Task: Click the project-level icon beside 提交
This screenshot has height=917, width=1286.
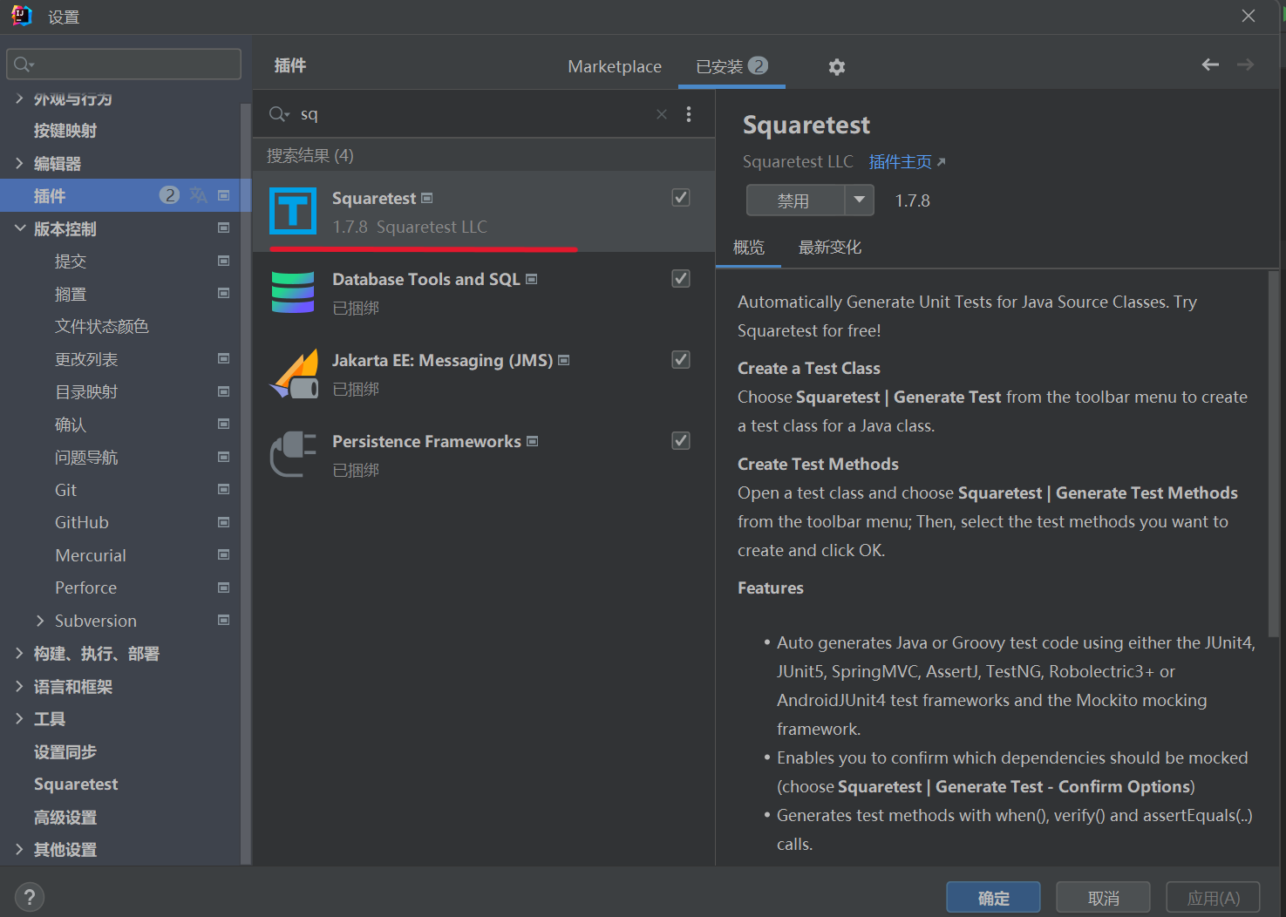Action: [224, 261]
